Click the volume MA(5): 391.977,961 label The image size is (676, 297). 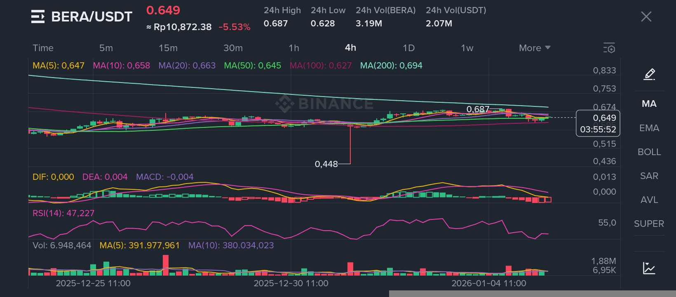140,245
